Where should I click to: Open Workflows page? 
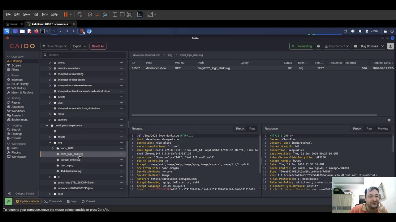[x=18, y=111]
